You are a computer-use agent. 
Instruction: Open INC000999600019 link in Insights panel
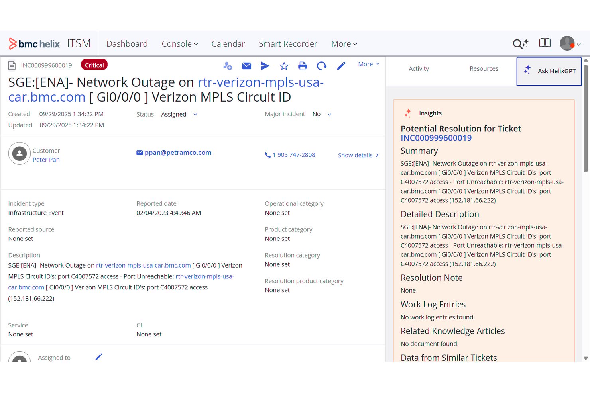(x=436, y=138)
